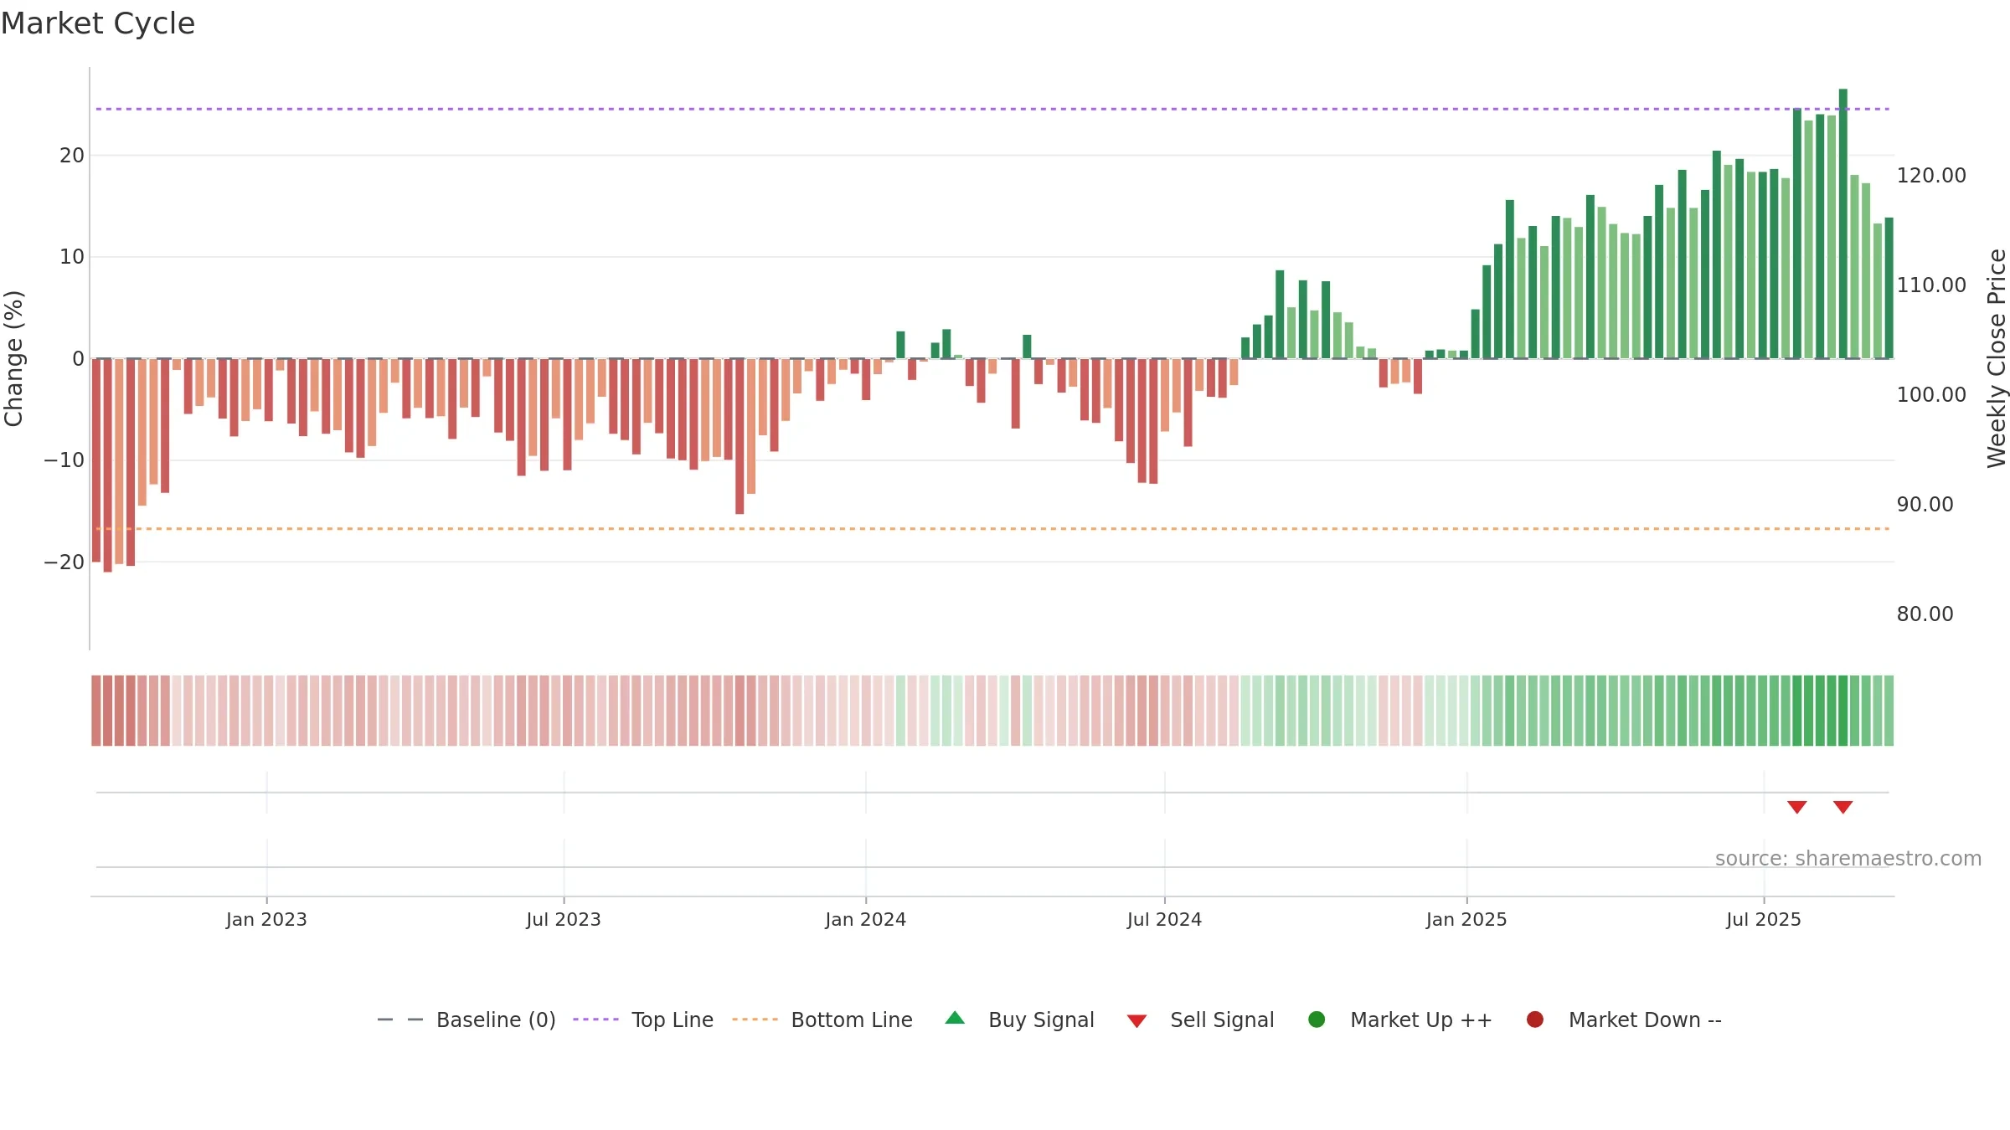2010x1130 pixels.
Task: Click the 20 tick on Change axis
Action: click(72, 155)
